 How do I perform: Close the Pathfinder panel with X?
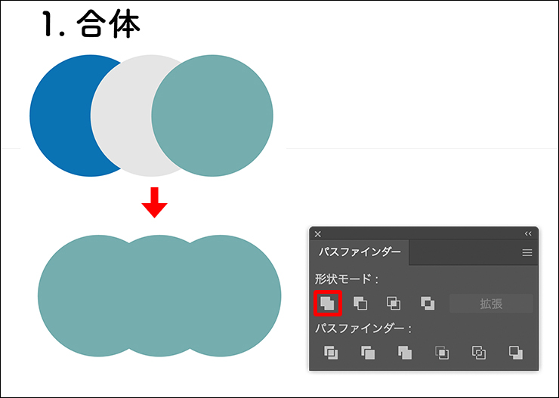click(x=318, y=234)
